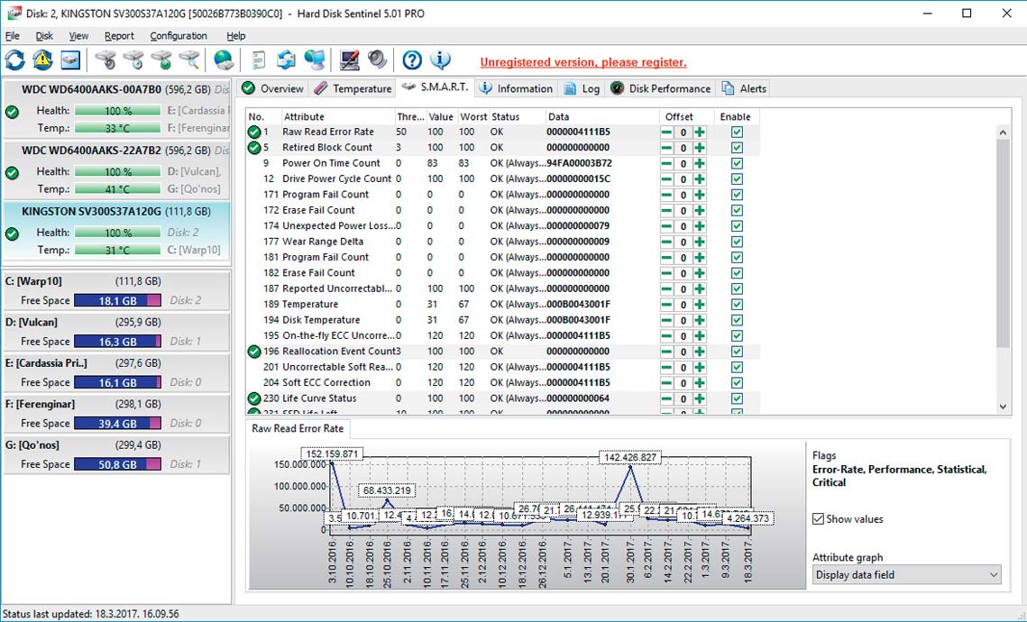Image resolution: width=1027 pixels, height=622 pixels.
Task: Click the health check icon of WDC WD6400AAKS-22A7B2
Action: (x=12, y=173)
